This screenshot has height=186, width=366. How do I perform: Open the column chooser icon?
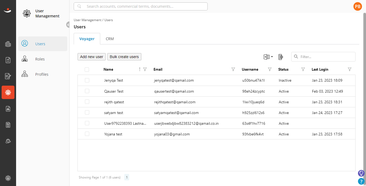coord(281,57)
